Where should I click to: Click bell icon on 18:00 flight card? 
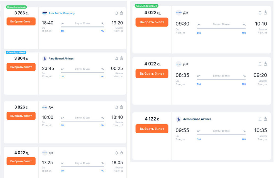(x=117, y=107)
